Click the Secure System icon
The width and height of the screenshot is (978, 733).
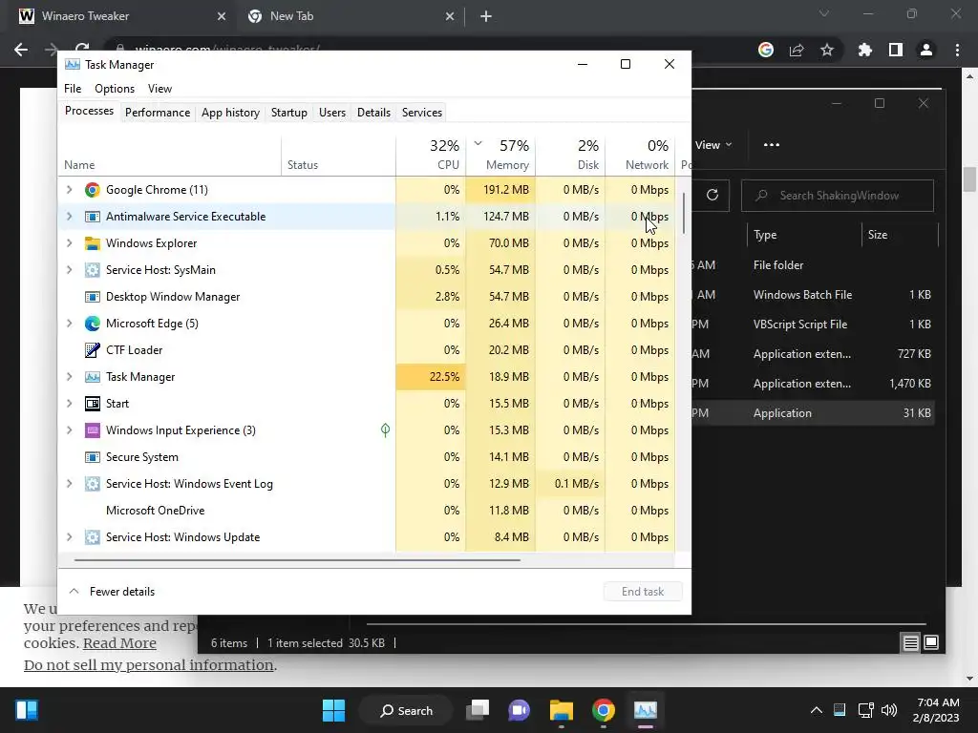[x=93, y=457]
